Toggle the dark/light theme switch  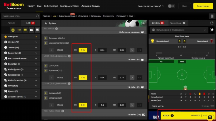pos(171,6)
